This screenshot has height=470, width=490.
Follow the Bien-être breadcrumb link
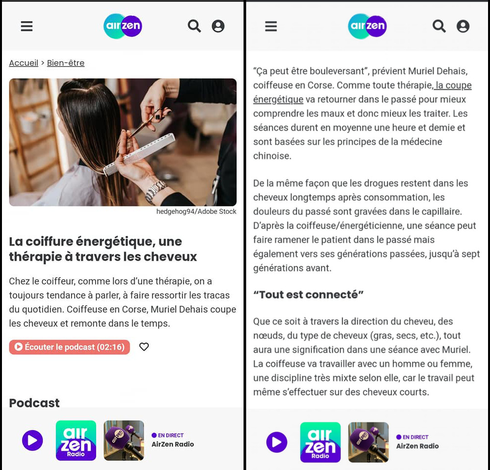coord(66,63)
